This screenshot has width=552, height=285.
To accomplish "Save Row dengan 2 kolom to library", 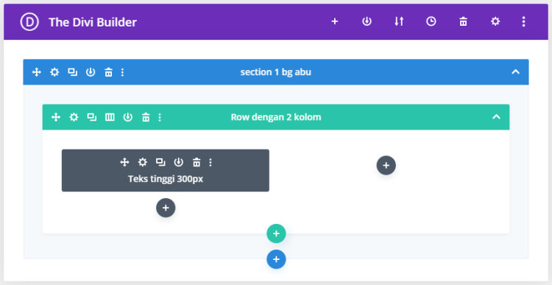I will click(x=128, y=117).
